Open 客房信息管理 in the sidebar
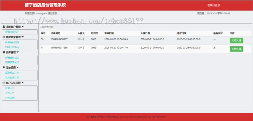This screenshot has width=253, height=121. tap(12, 62)
